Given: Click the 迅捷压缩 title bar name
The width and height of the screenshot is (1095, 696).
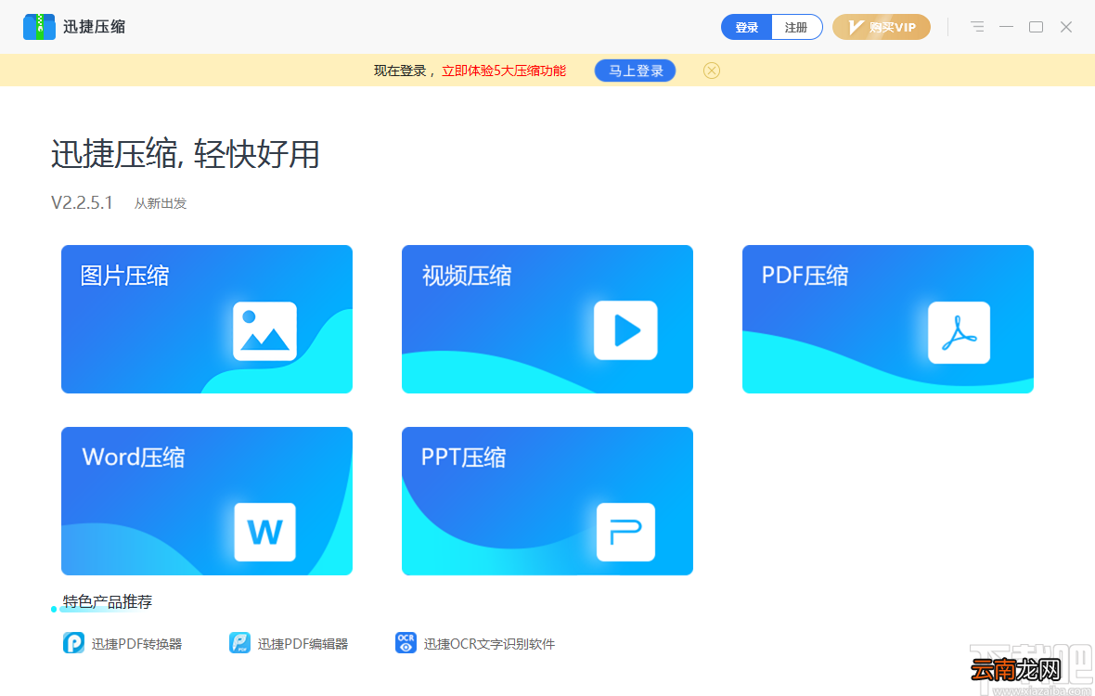Looking at the screenshot, I should pyautogui.click(x=95, y=27).
